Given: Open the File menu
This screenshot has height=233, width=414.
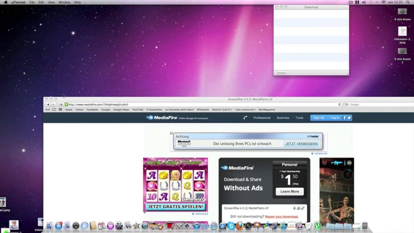Looking at the screenshot, I should 32,2.
